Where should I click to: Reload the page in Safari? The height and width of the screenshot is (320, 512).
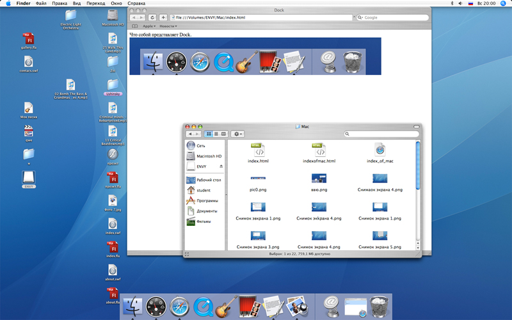[152, 18]
